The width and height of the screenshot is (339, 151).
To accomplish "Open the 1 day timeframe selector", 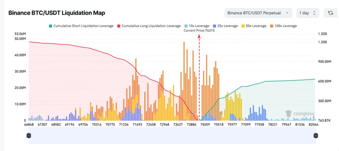I will [308, 13].
